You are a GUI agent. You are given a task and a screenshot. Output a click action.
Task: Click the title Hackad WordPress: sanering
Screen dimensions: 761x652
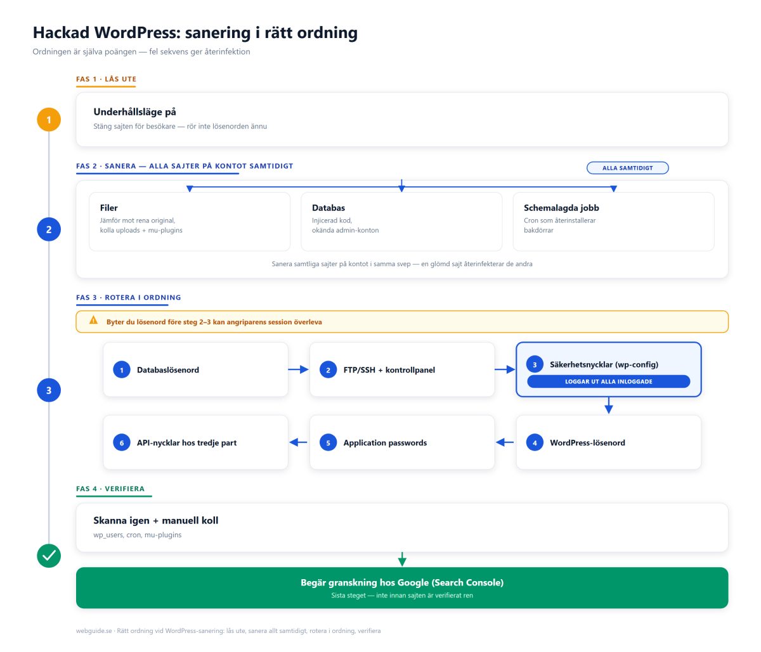pyautogui.click(x=195, y=33)
